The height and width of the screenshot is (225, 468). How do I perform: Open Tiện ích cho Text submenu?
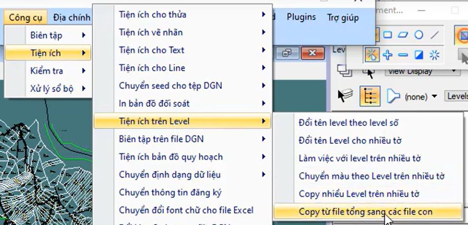[182, 50]
